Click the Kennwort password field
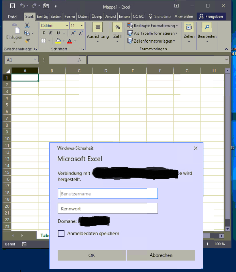This screenshot has width=236, height=272. pyautogui.click(x=108, y=208)
